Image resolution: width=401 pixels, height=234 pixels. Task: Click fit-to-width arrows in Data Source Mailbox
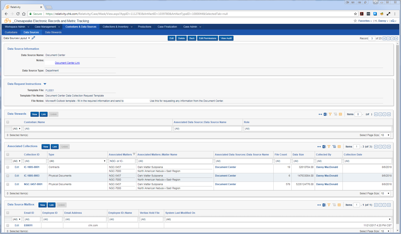click(319, 205)
